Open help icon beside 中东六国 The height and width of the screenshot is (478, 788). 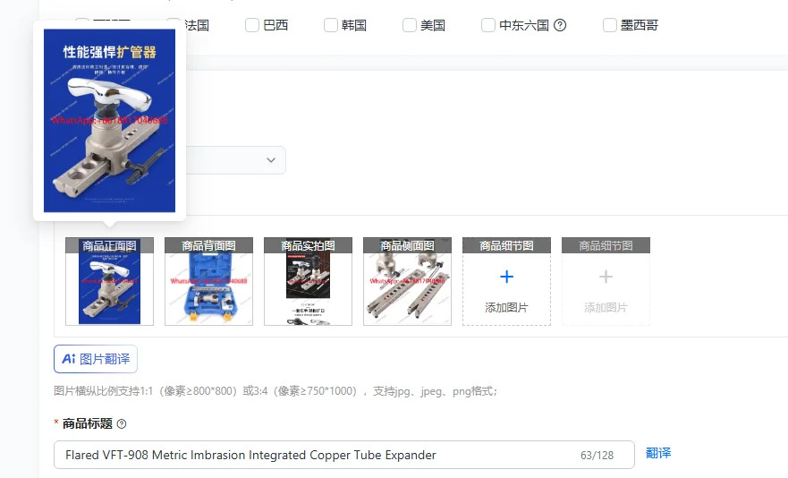(560, 25)
